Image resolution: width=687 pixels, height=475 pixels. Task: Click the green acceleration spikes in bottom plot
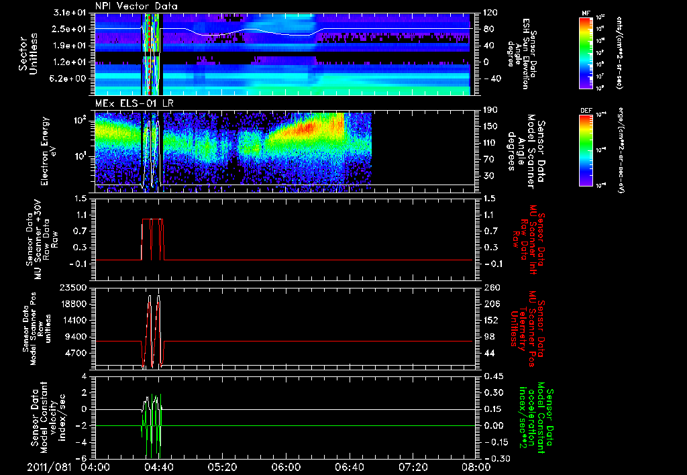(151, 425)
